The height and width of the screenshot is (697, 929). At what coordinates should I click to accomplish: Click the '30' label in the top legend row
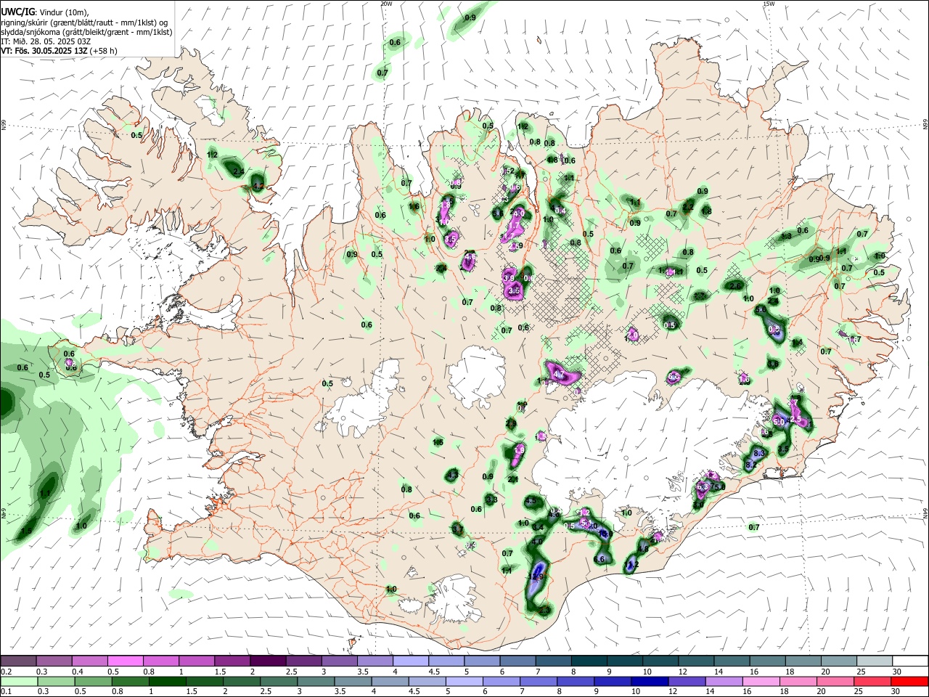[897, 672]
